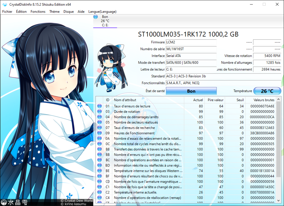Screen dimensions: 284x206
Task: Click the CrystalDiskInfo app icon in title bar
Action: click(x=5, y=4)
